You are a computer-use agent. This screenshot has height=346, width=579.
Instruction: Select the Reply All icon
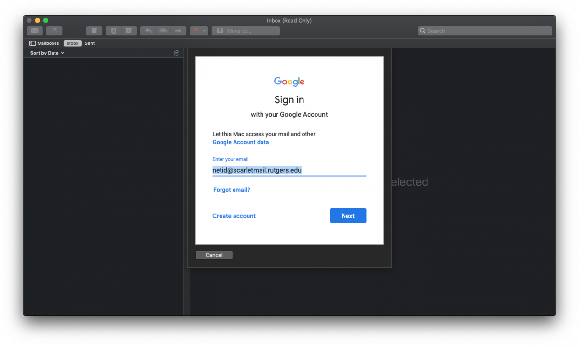coord(164,30)
